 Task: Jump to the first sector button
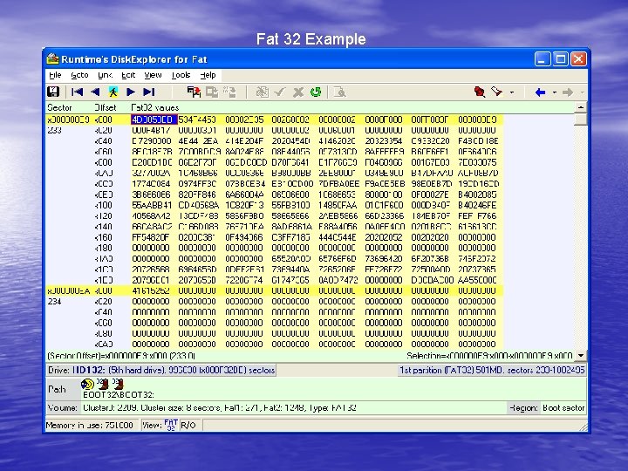coord(77,92)
